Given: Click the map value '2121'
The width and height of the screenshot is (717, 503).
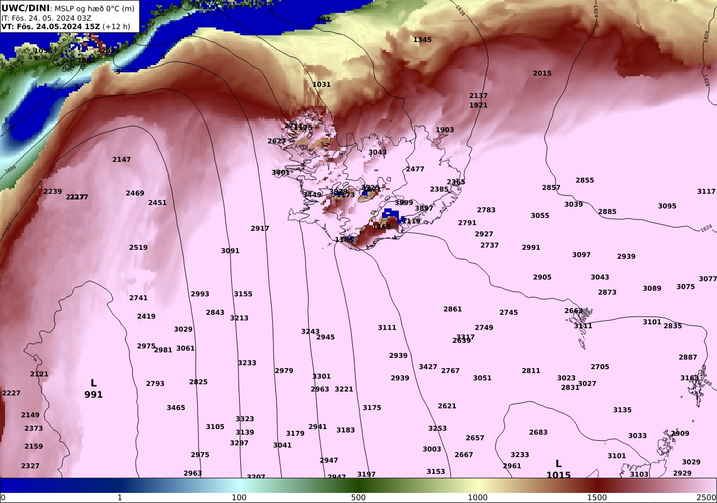Looking at the screenshot, I should coord(39,374).
